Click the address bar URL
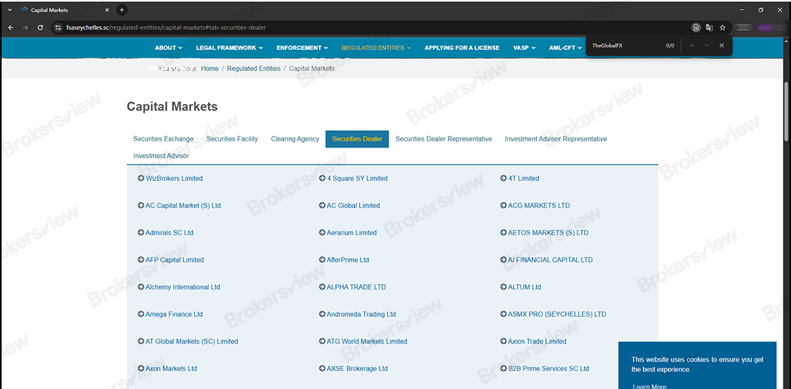Image resolution: width=791 pixels, height=389 pixels. click(x=166, y=27)
